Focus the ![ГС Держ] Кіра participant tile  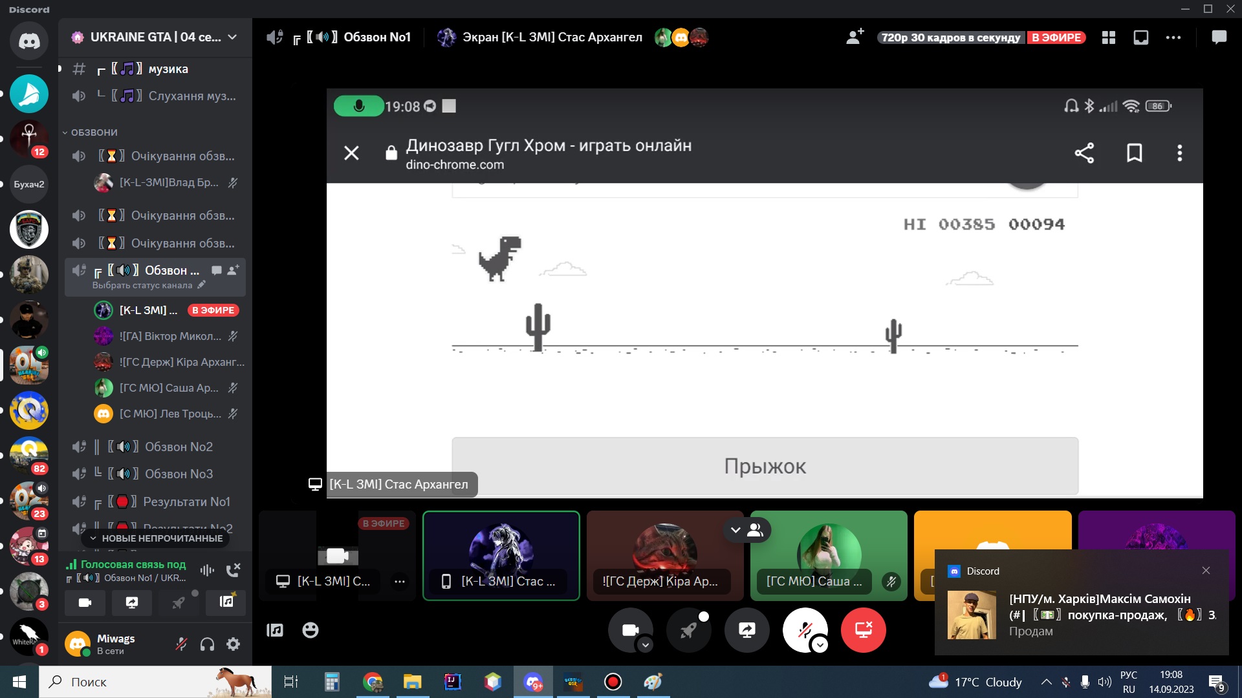point(665,556)
